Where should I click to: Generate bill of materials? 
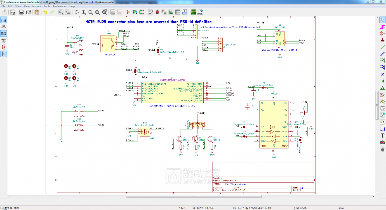click(185, 12)
